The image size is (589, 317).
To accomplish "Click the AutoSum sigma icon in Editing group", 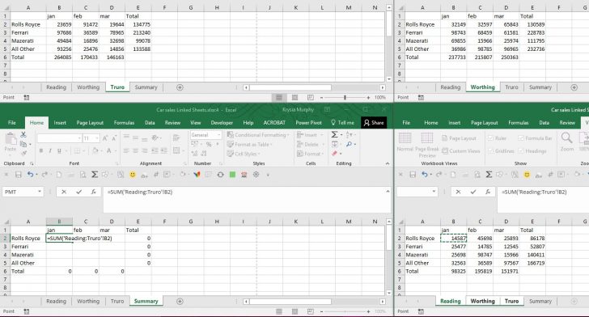I will [334, 134].
